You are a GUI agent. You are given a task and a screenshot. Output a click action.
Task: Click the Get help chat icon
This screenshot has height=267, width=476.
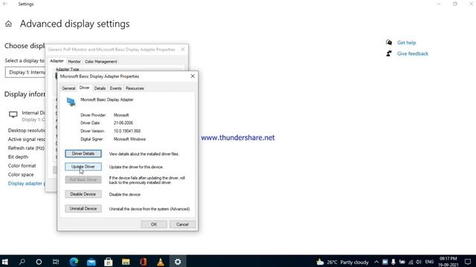click(389, 42)
